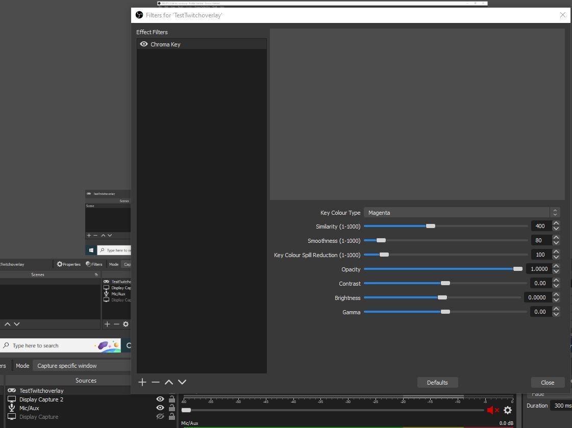Click the Defaults button

pos(437,382)
